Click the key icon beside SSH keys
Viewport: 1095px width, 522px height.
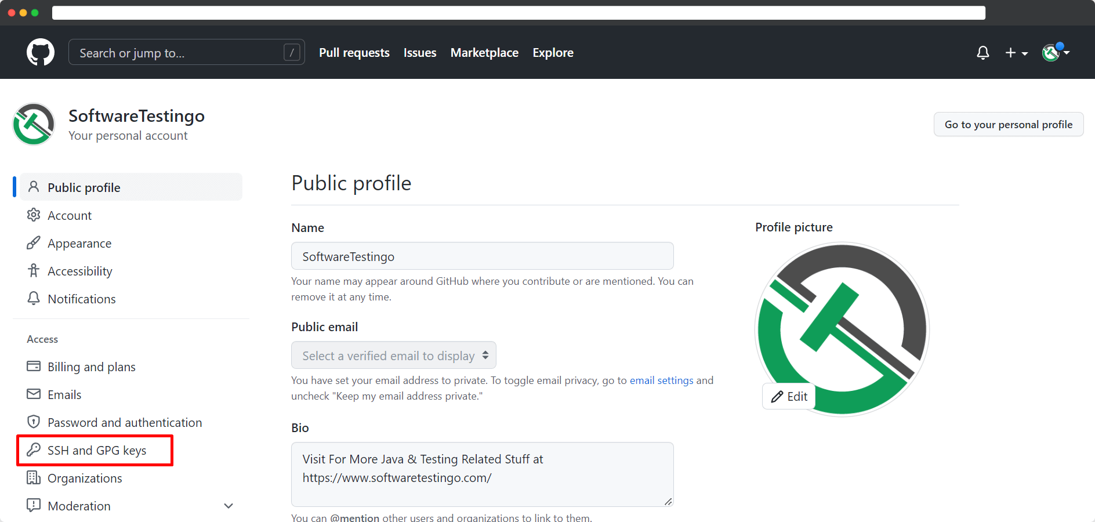click(x=34, y=449)
